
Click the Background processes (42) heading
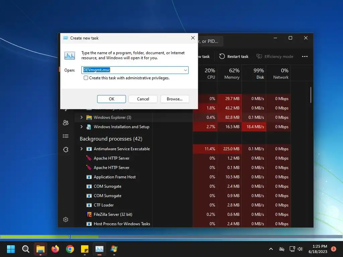[x=111, y=139]
